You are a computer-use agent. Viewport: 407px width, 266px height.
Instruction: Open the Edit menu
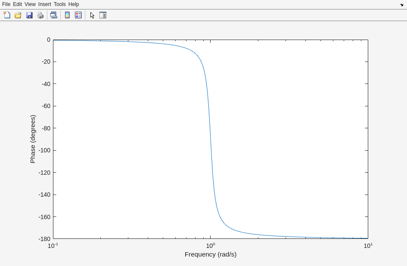(x=17, y=4)
